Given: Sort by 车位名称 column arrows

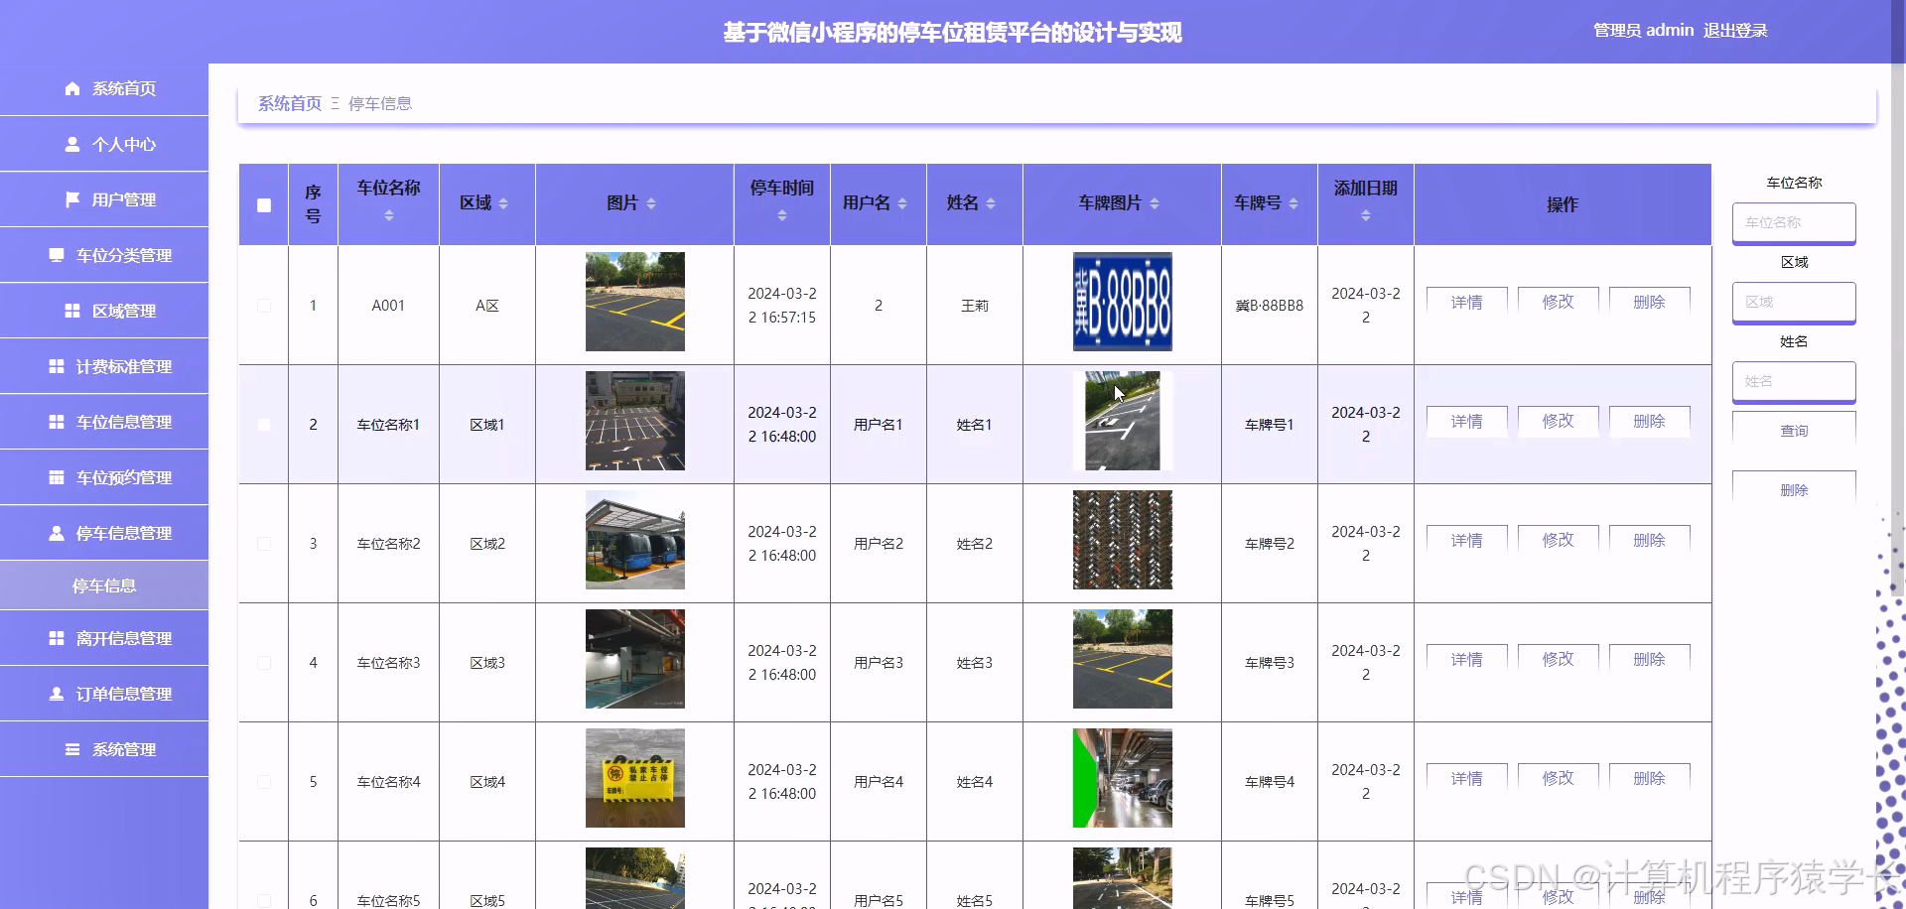Looking at the screenshot, I should click(389, 215).
